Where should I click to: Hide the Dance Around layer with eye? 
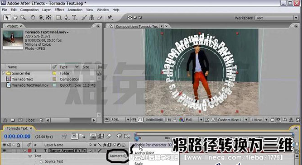(4, 151)
